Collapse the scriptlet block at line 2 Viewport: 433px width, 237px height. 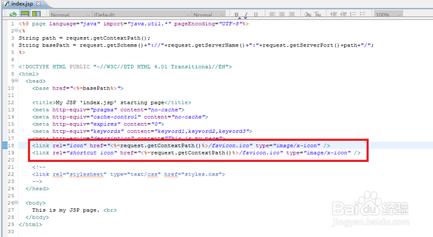coord(16,31)
